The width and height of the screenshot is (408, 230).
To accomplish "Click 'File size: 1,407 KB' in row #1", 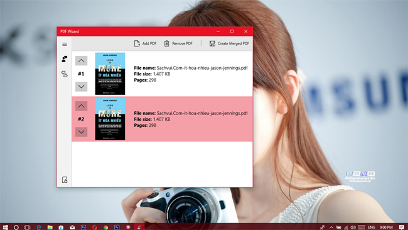I will (152, 74).
